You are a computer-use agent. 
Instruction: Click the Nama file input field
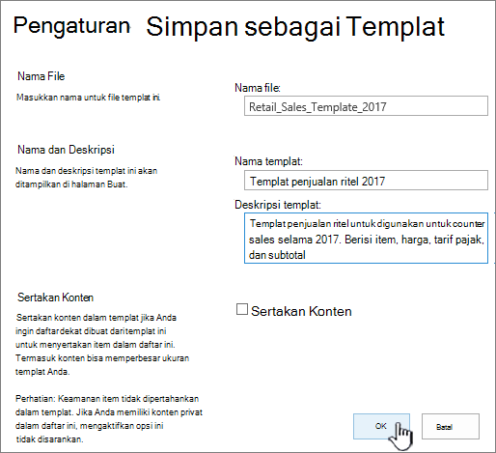(x=366, y=106)
